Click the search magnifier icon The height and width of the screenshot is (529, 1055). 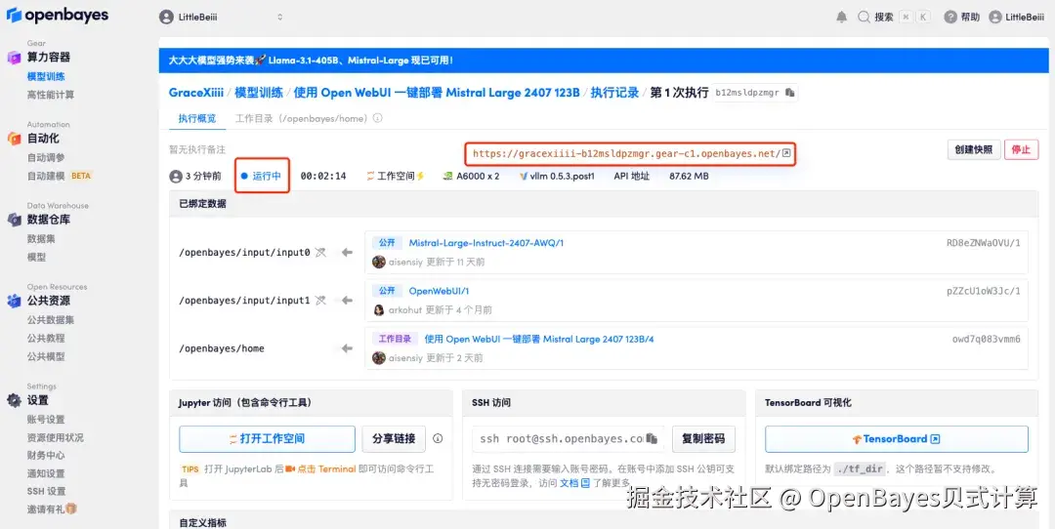864,18
